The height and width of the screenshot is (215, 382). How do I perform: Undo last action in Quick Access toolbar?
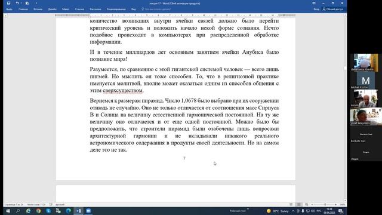click(17, 3)
